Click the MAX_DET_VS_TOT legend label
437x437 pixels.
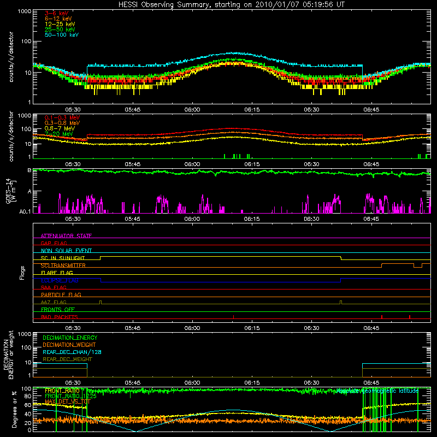tap(68, 401)
